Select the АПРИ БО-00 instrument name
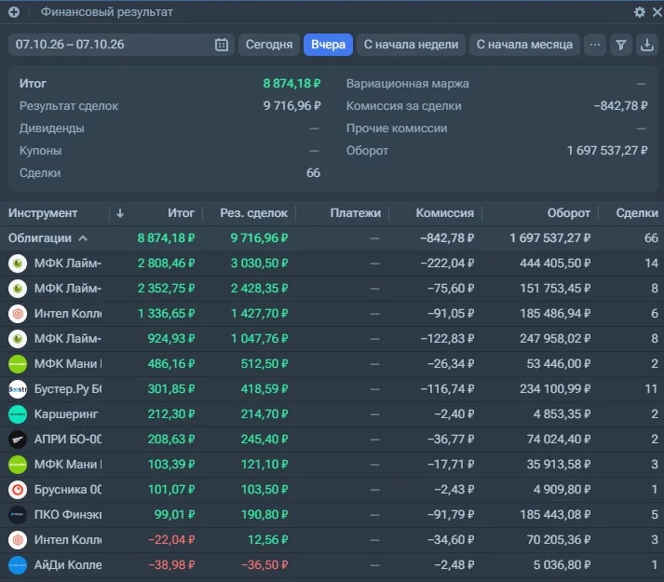This screenshot has height=582, width=664. click(x=68, y=439)
